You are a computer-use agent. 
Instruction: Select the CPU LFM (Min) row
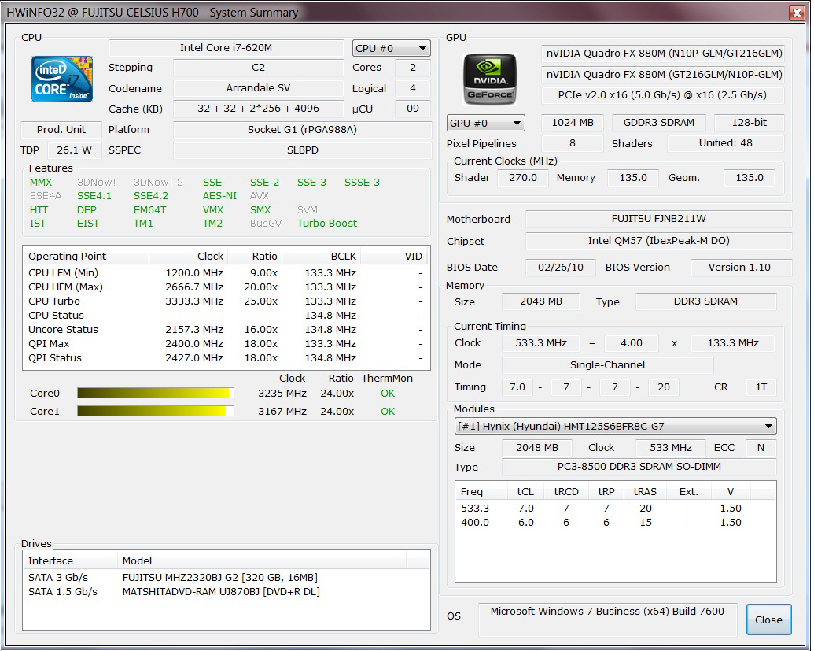click(x=227, y=273)
